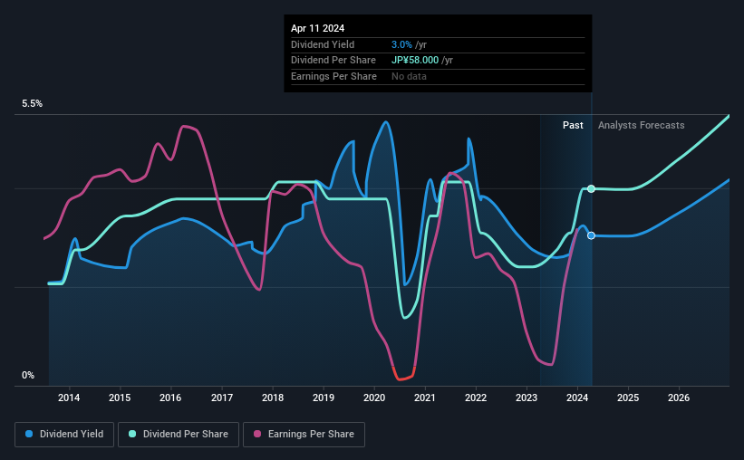
Task: Click the 2023 x-axis label
Action: click(x=527, y=398)
